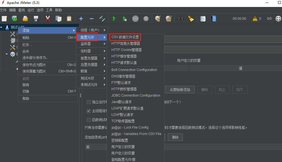Collapse all nodes with minus icon
The image size is (282, 162).
pyautogui.click(x=92, y=19)
